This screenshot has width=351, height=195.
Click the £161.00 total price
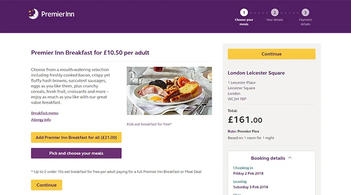tap(245, 120)
